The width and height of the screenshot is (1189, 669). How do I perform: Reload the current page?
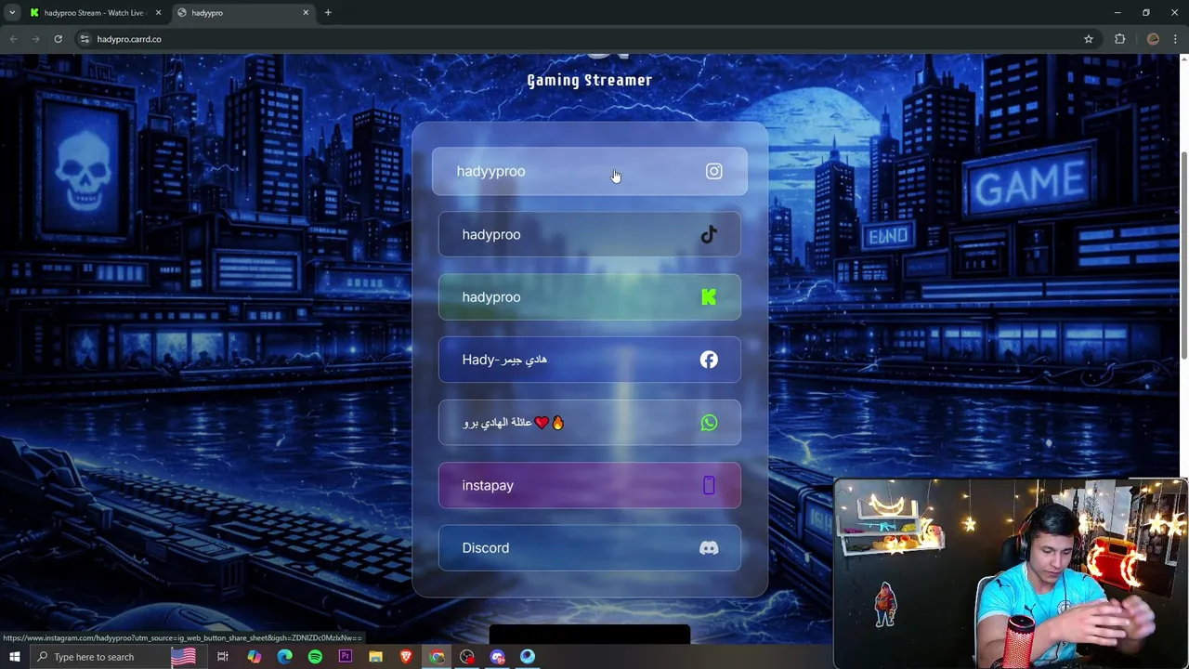(58, 39)
